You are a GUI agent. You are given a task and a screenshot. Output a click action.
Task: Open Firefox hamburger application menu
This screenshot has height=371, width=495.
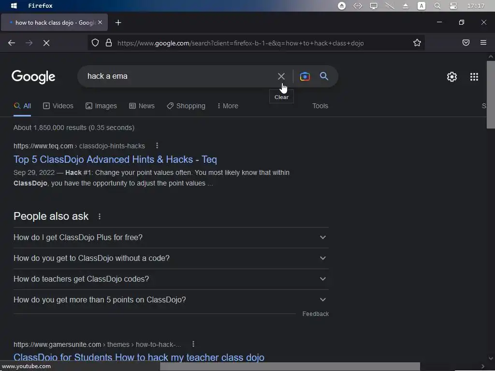[483, 43]
